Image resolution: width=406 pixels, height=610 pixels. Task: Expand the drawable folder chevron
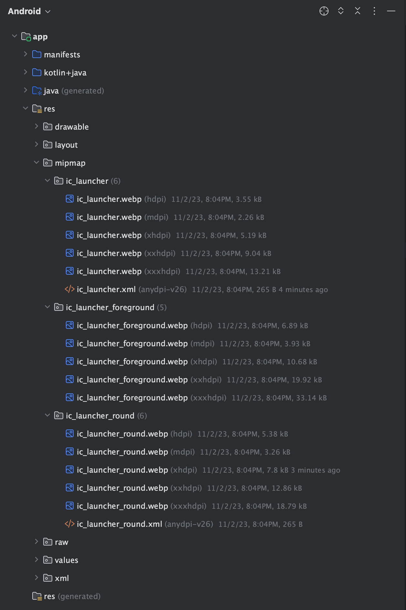(x=36, y=126)
